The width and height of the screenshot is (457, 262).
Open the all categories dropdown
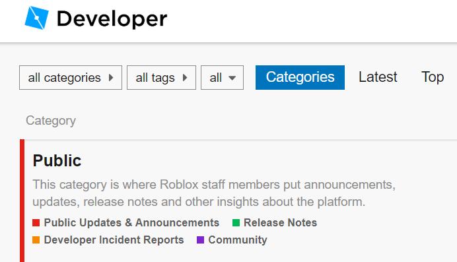tap(71, 77)
